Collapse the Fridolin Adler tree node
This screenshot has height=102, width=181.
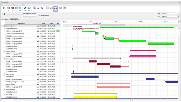coord(4,89)
